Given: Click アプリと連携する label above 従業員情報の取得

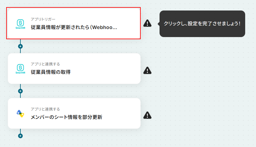Looking at the screenshot, I should click(45, 64).
